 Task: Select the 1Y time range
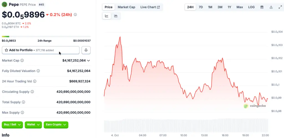point(229,7)
